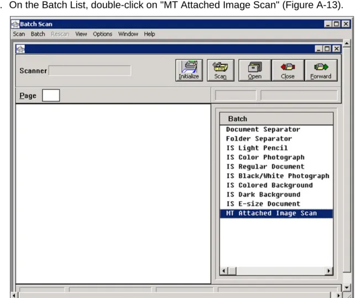Viewport: 356px width, 298px height.
Task: Click the Initialize scanner button
Action: 189,70
